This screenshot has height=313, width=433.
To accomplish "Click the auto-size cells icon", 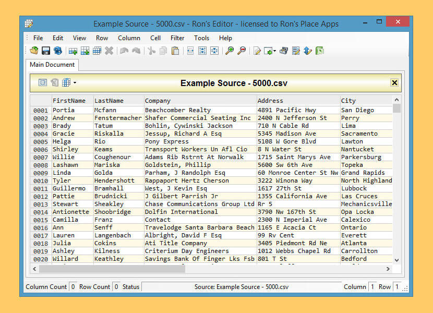I will [x=214, y=51].
